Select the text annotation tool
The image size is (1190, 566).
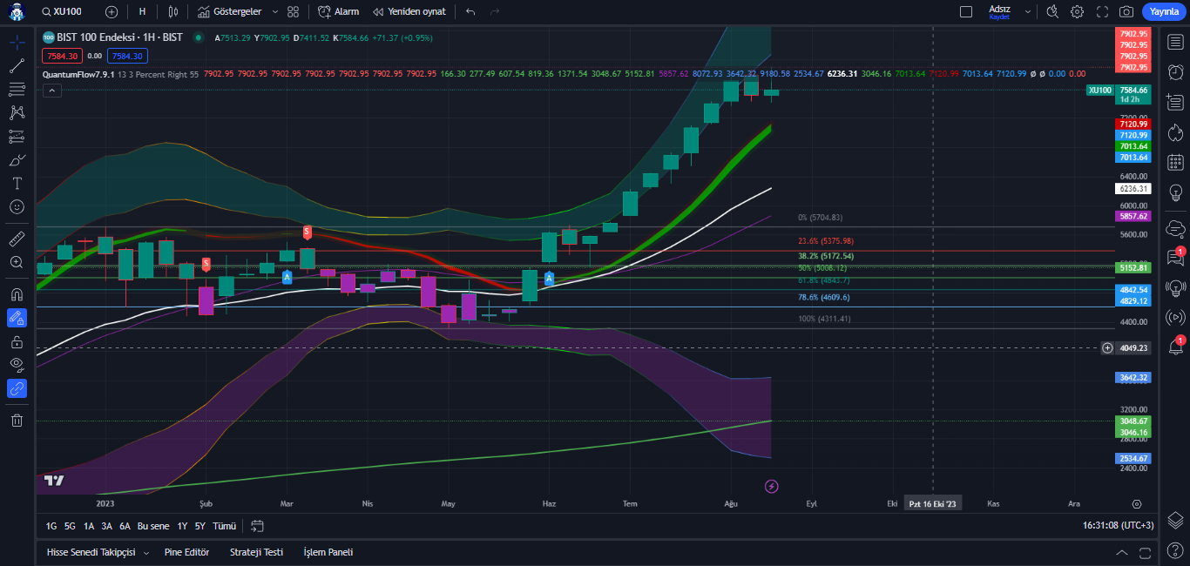[17, 184]
